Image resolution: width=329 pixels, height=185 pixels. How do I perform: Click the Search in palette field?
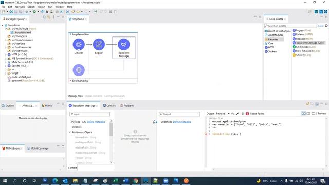coord(290,26)
